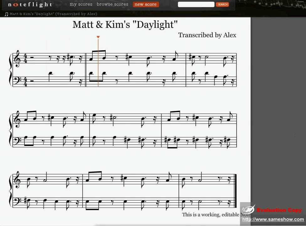Open the my scores page
The image size is (306, 226).
click(x=81, y=4)
